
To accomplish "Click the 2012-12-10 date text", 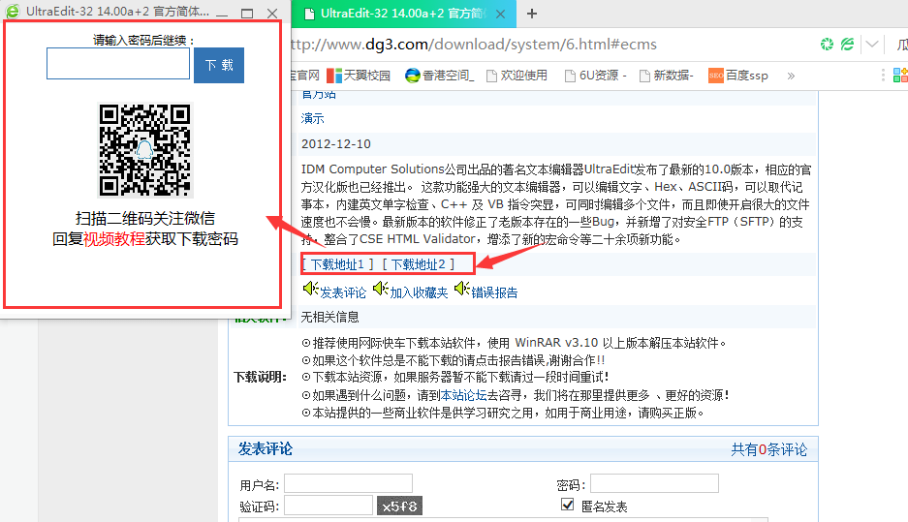I will 336,144.
